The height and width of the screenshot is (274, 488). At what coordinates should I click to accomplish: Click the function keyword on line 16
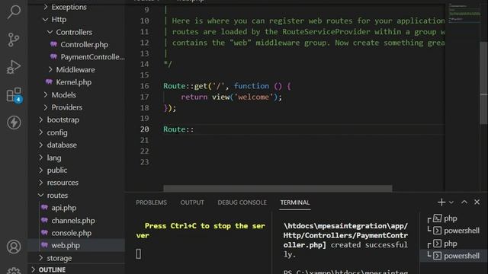pos(252,86)
